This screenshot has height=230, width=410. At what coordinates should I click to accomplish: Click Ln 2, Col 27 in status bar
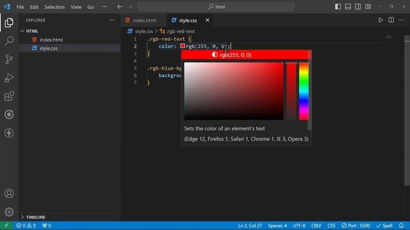point(250,226)
